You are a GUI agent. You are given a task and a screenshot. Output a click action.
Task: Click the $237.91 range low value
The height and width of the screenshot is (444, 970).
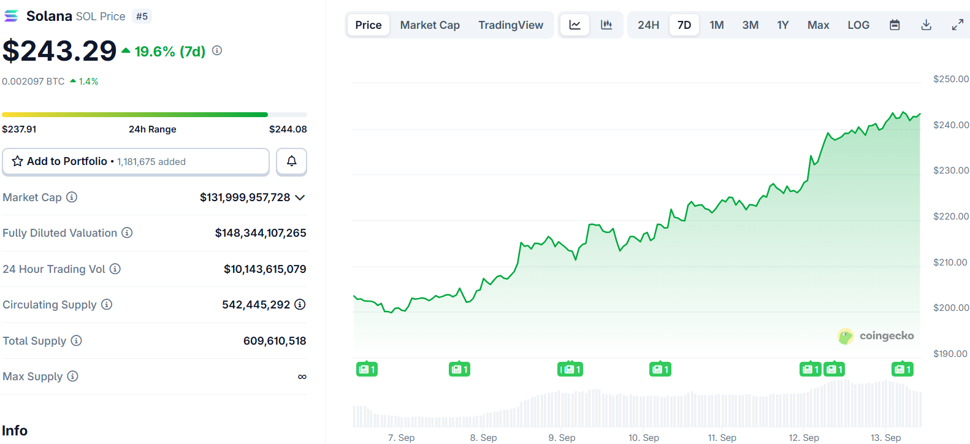tap(19, 129)
